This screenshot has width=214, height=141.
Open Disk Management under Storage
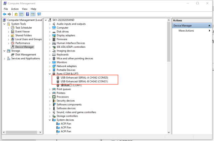tap(25, 55)
